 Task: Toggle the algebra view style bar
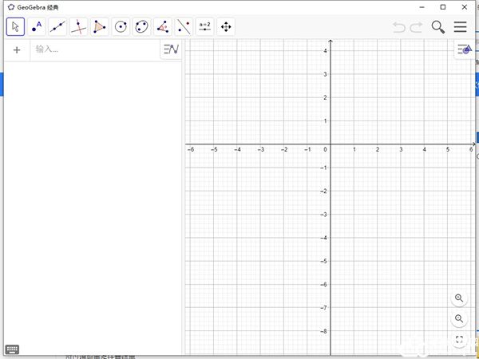(x=171, y=49)
